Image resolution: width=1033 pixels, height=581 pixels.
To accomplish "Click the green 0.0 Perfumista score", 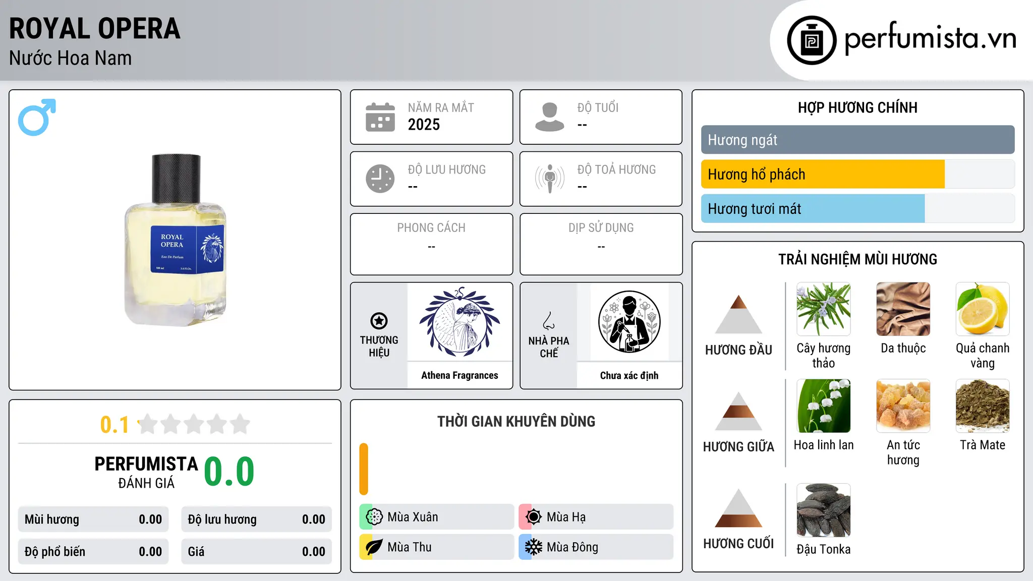I will tap(229, 472).
